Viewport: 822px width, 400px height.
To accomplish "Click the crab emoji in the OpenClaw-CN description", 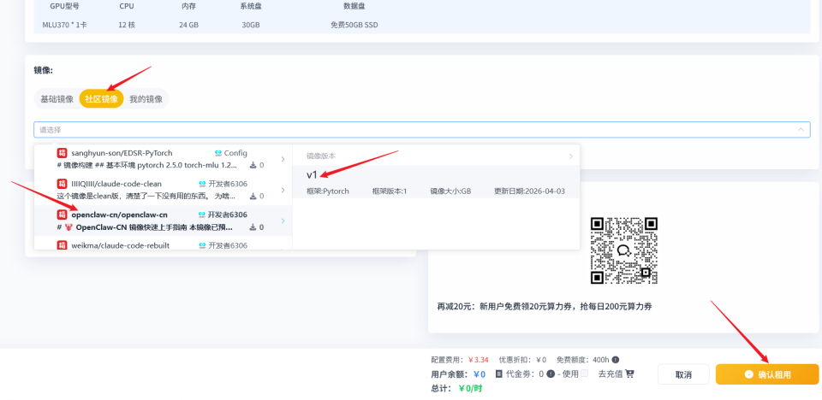I will 68,227.
